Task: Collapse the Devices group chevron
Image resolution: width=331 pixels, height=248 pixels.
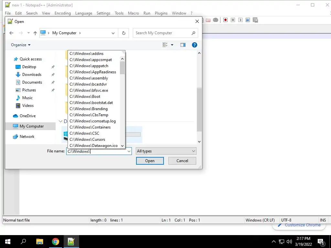Action: pos(60,121)
